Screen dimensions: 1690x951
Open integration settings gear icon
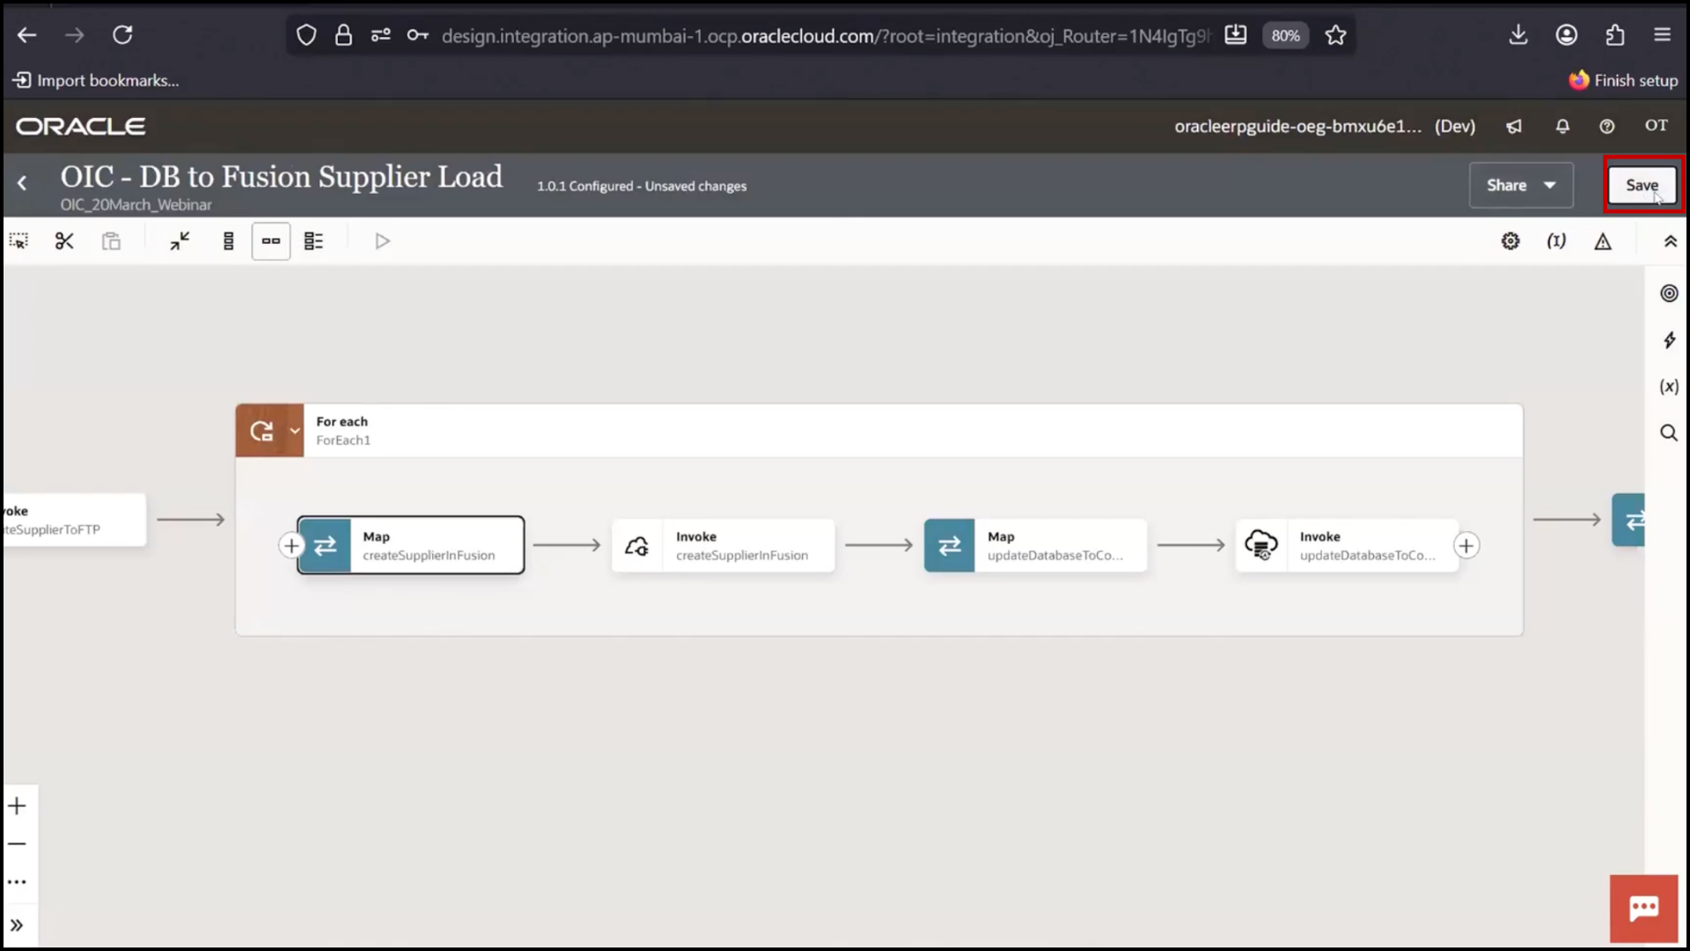pos(1510,241)
